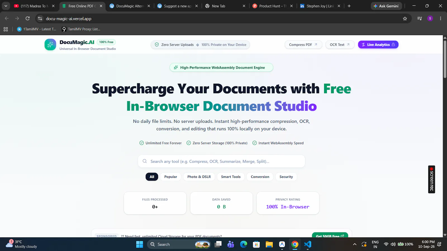Add a new browser tab
The height and width of the screenshot is (251, 447).
click(349, 6)
